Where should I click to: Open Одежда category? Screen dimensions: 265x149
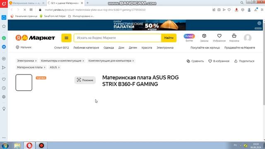point(108,48)
